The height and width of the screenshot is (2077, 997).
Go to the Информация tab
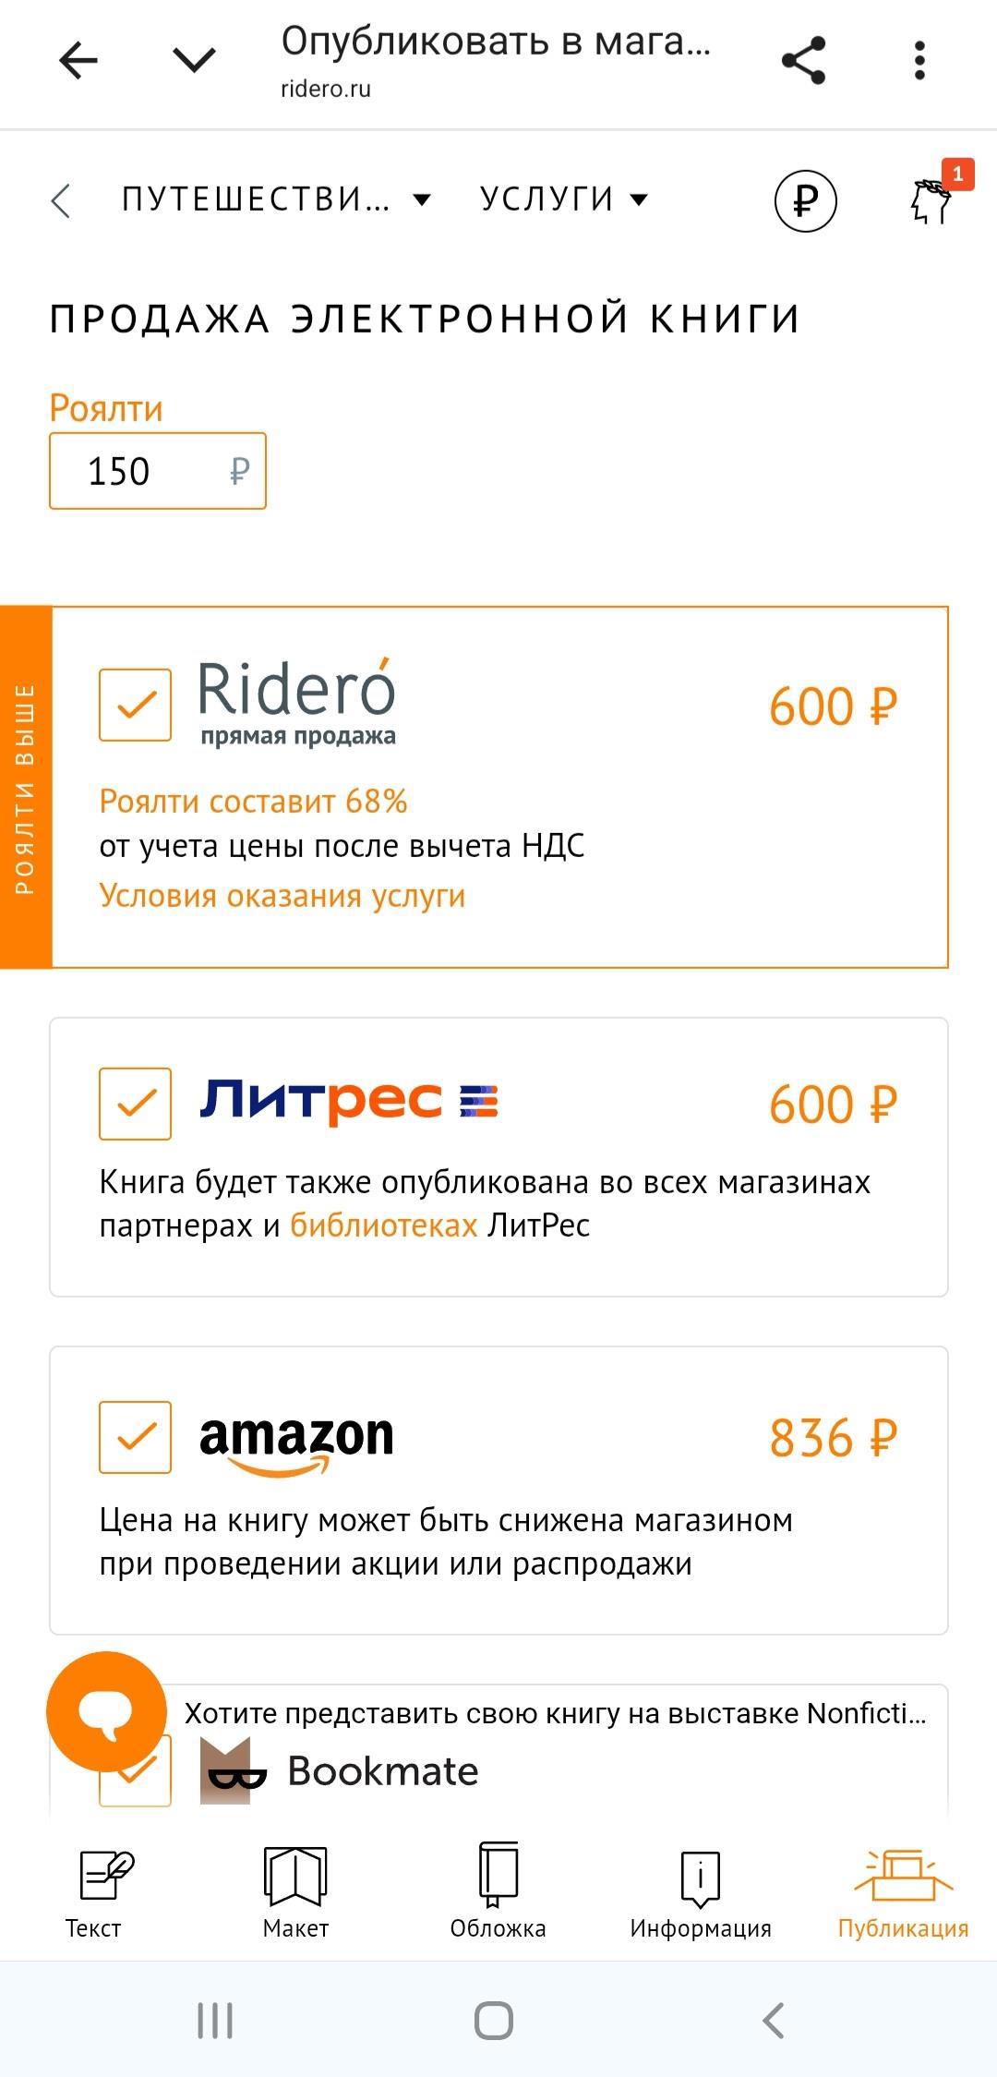pos(700,1890)
